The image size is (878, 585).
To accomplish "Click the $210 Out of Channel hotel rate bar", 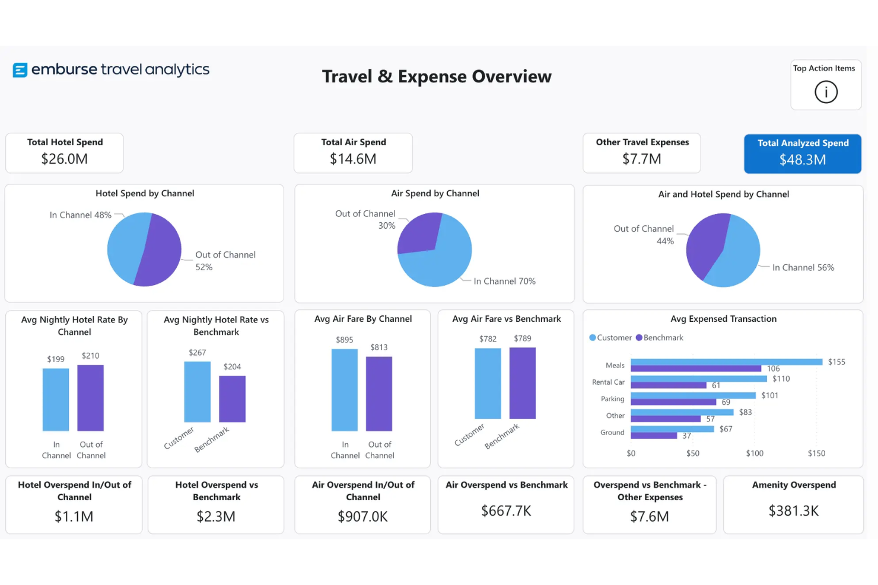I will (91, 398).
